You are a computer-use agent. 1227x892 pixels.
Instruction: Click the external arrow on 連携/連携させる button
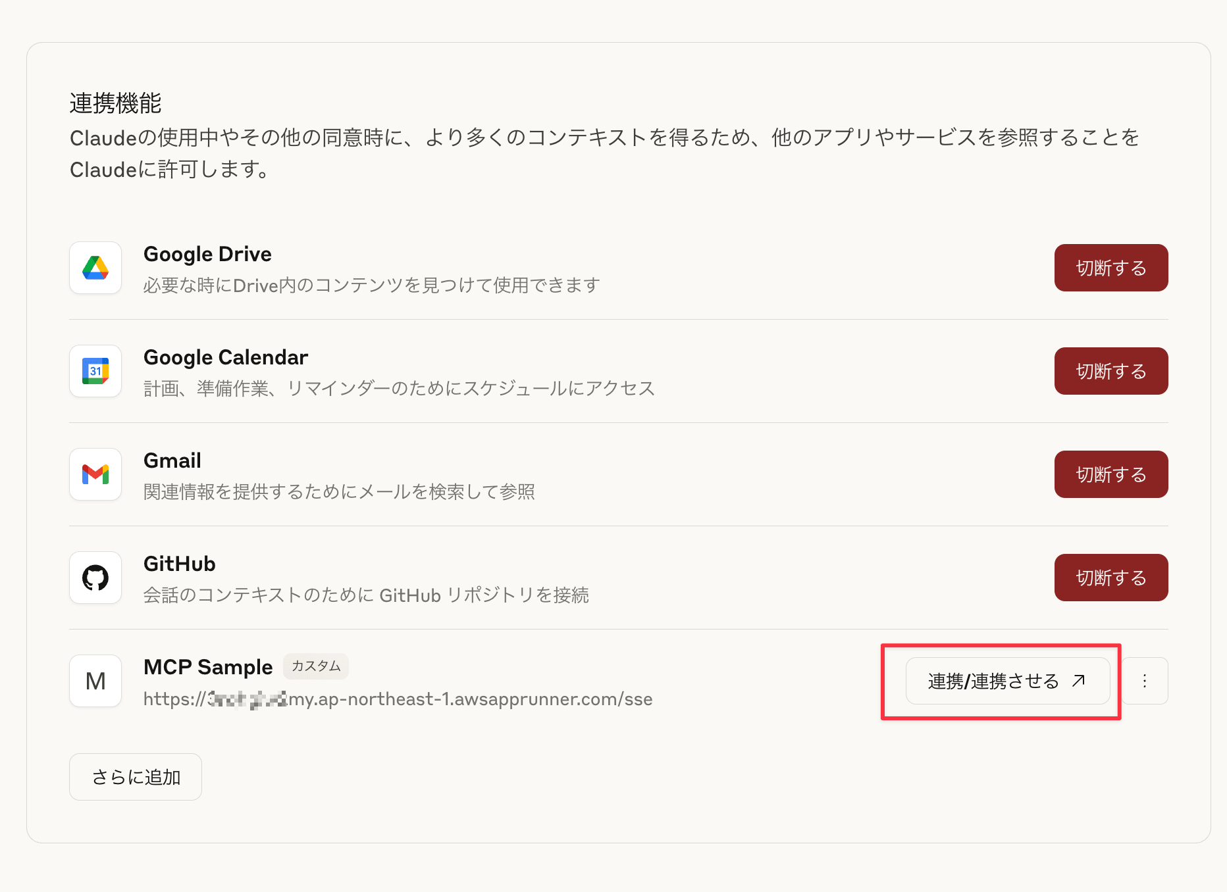click(x=1078, y=681)
